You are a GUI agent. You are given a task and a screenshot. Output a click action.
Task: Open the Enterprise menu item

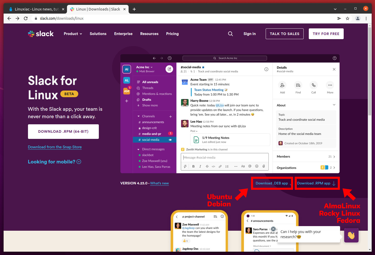click(123, 34)
